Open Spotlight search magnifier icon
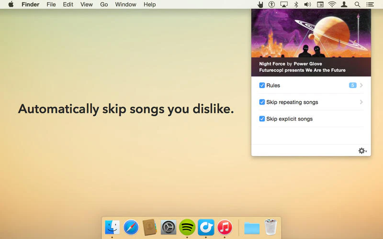This screenshot has height=239, width=383. (x=357, y=4)
